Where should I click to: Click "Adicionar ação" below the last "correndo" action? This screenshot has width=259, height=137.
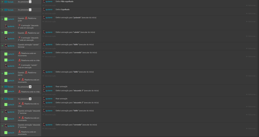tap(49, 129)
